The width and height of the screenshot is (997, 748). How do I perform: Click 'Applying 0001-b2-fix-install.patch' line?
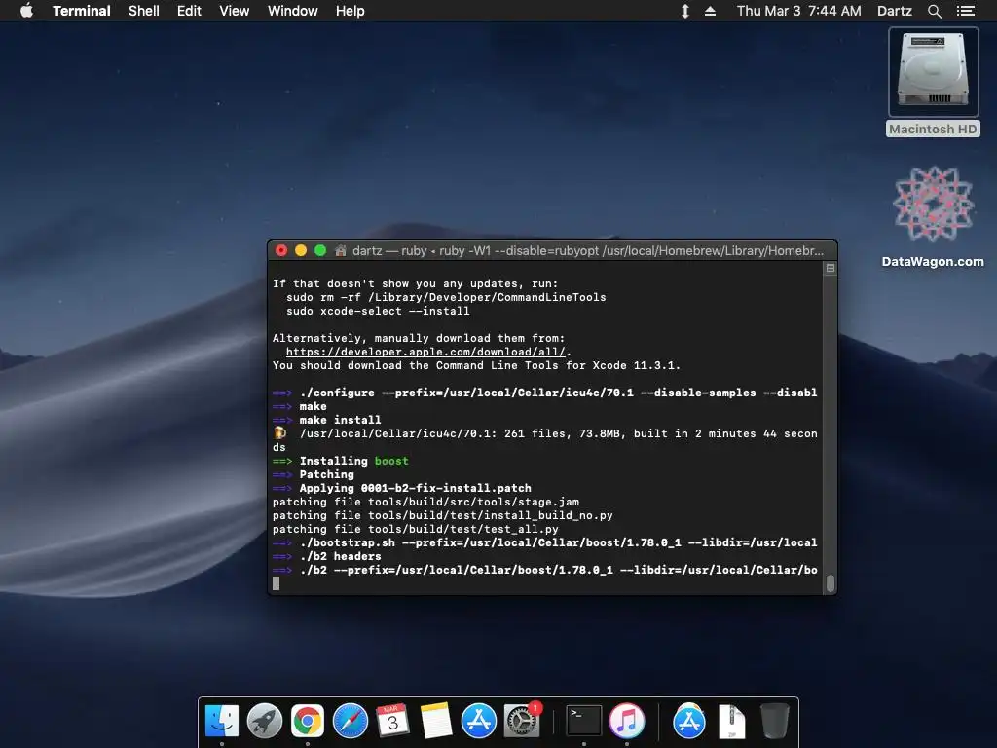click(x=402, y=488)
